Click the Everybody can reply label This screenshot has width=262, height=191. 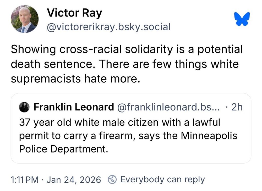(162, 179)
